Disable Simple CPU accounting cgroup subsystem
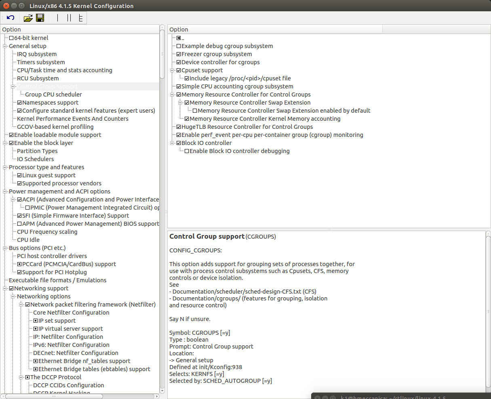This screenshot has width=491, height=399. (x=179, y=86)
